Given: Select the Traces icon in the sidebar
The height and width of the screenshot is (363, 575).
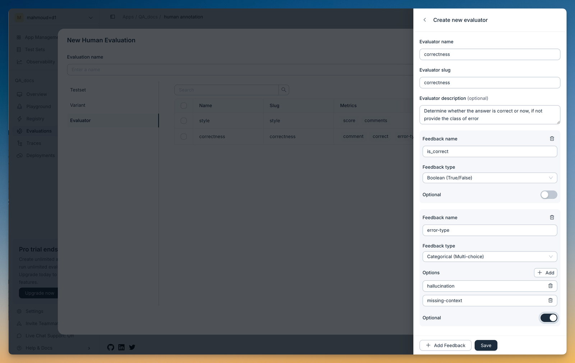Looking at the screenshot, I should click(x=19, y=143).
